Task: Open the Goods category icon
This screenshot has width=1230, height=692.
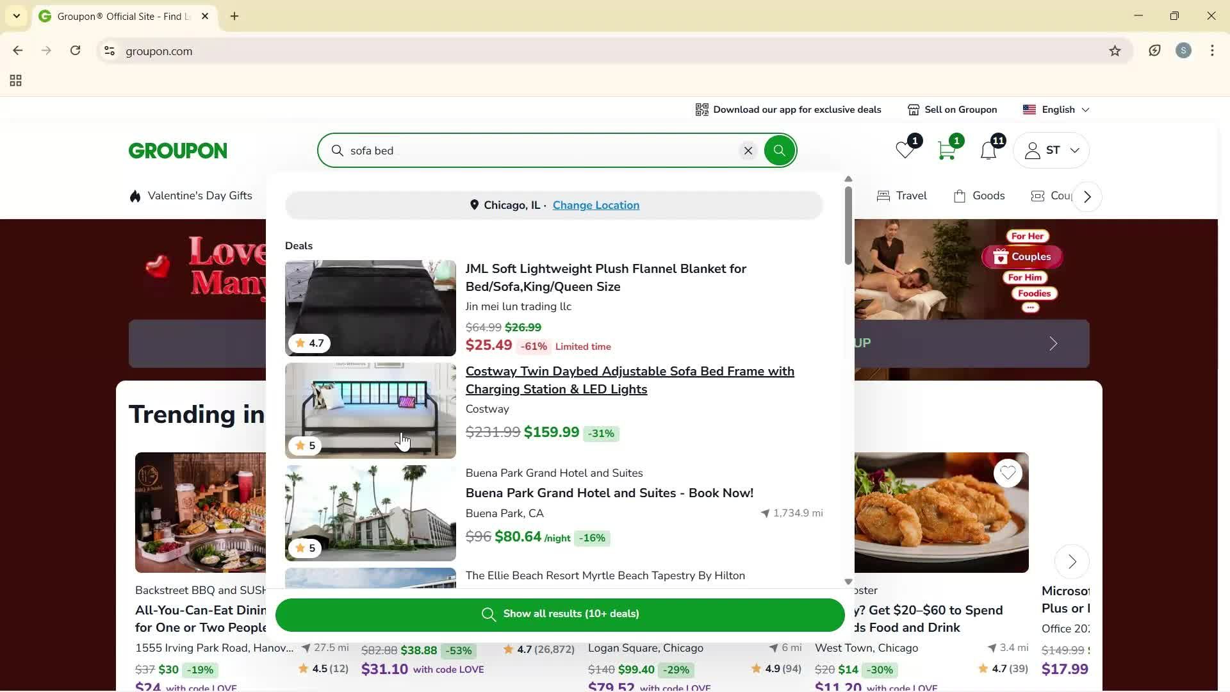Action: coord(960,195)
